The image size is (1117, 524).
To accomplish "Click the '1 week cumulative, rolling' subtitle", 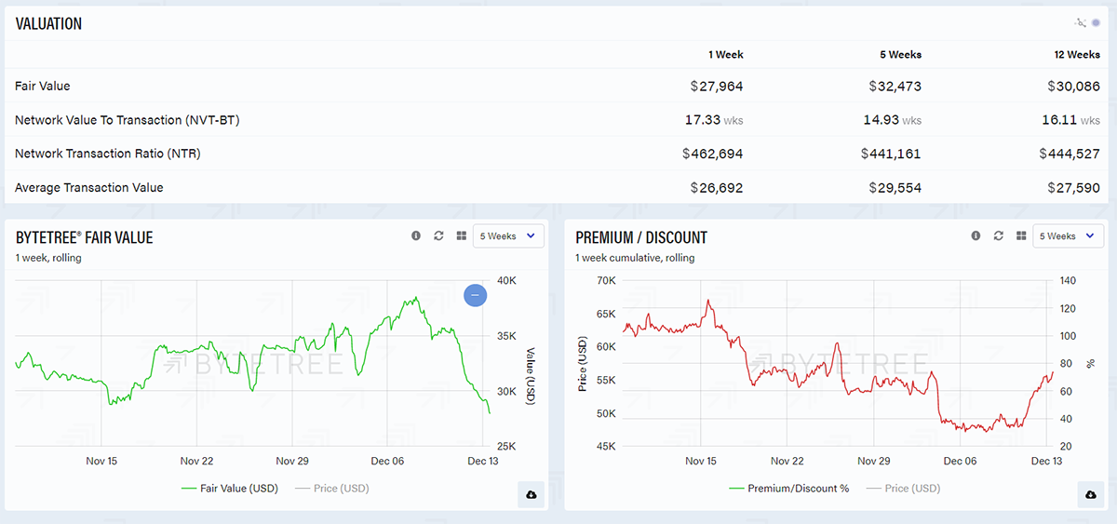I will point(635,258).
